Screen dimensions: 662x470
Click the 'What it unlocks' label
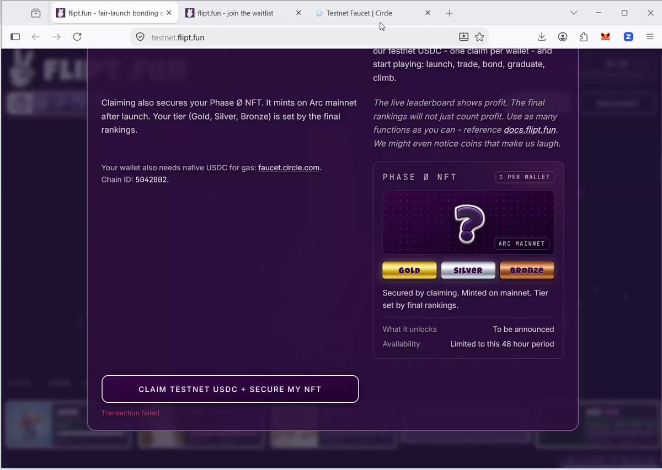(x=410, y=329)
